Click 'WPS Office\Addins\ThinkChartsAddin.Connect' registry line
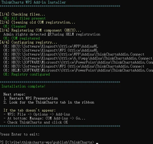Image resolution: width=153 pixels, height=144 pixels. click(74, 66)
